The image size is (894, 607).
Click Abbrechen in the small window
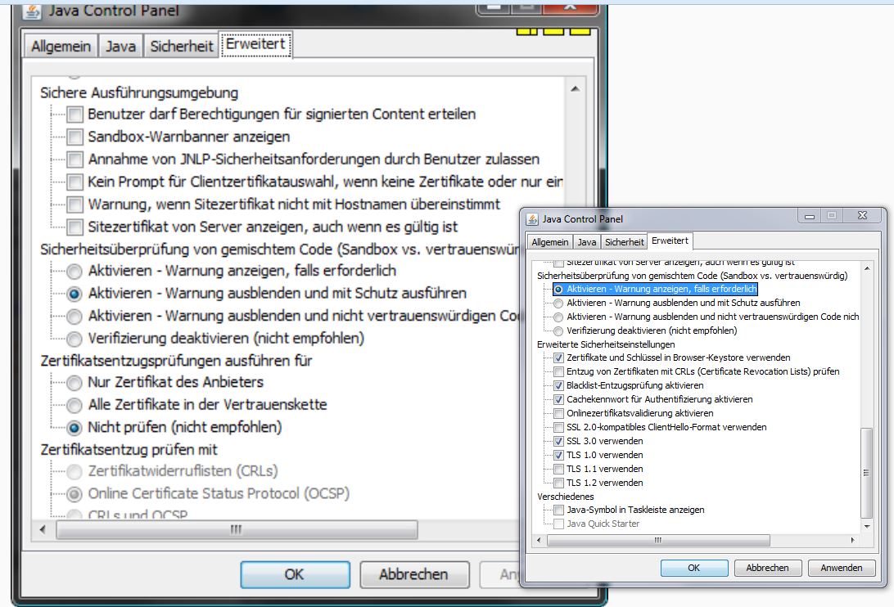pos(767,568)
